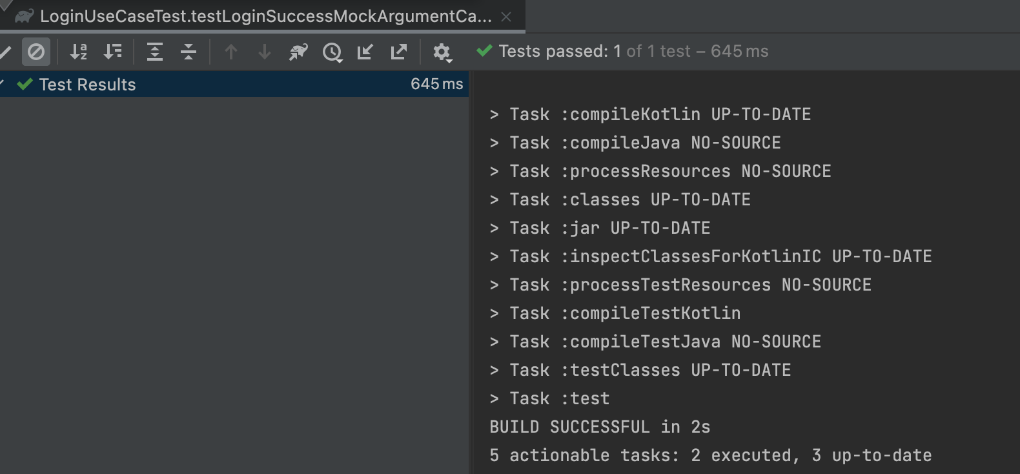Toggle the Show Passed tests checkmark

pyautogui.click(x=5, y=52)
